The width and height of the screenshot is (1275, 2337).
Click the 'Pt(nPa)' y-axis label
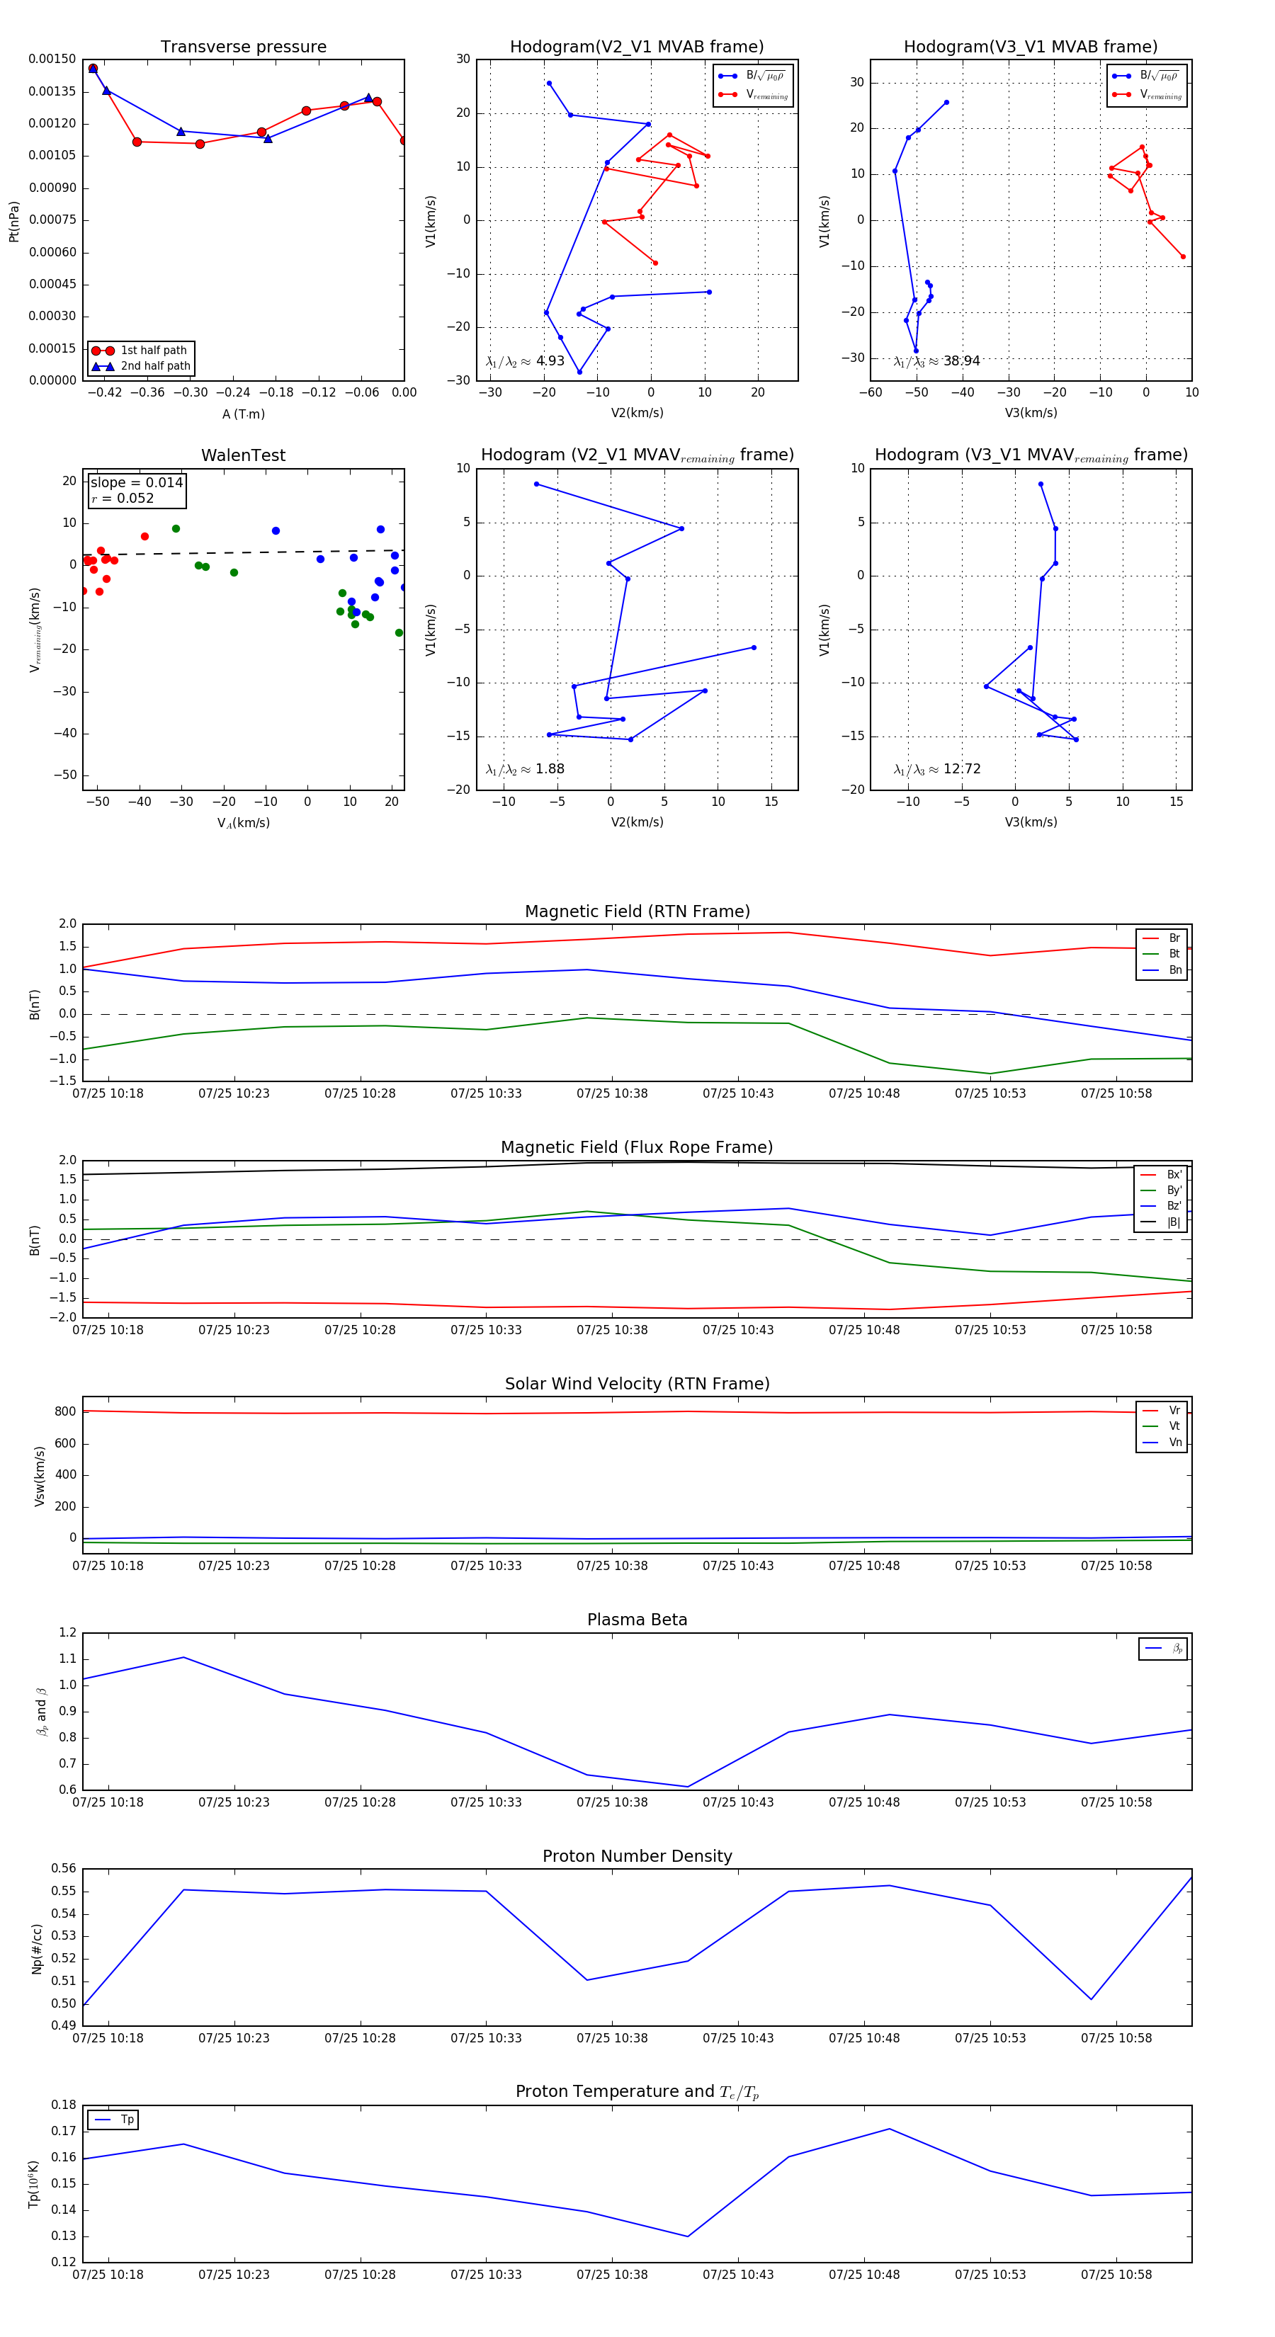point(13,222)
